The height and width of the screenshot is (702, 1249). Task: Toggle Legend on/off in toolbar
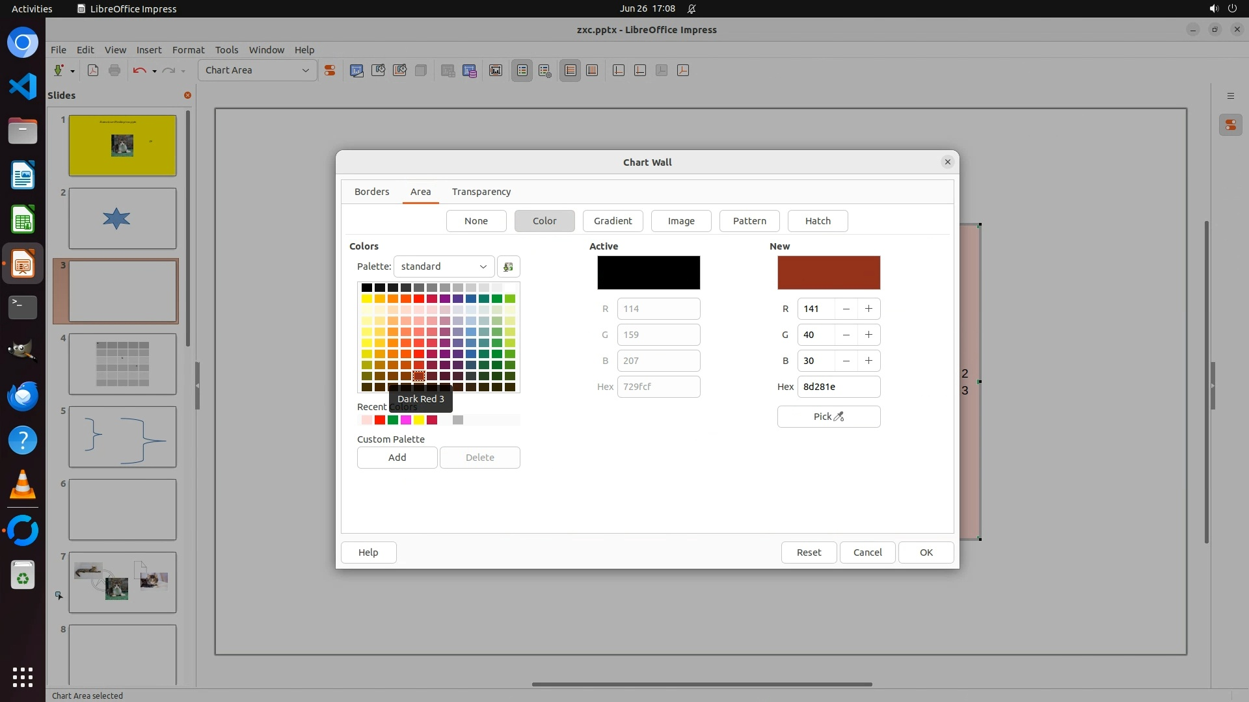point(522,71)
